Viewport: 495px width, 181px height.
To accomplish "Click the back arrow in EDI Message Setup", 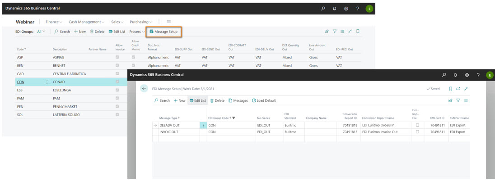I will click(x=144, y=88).
